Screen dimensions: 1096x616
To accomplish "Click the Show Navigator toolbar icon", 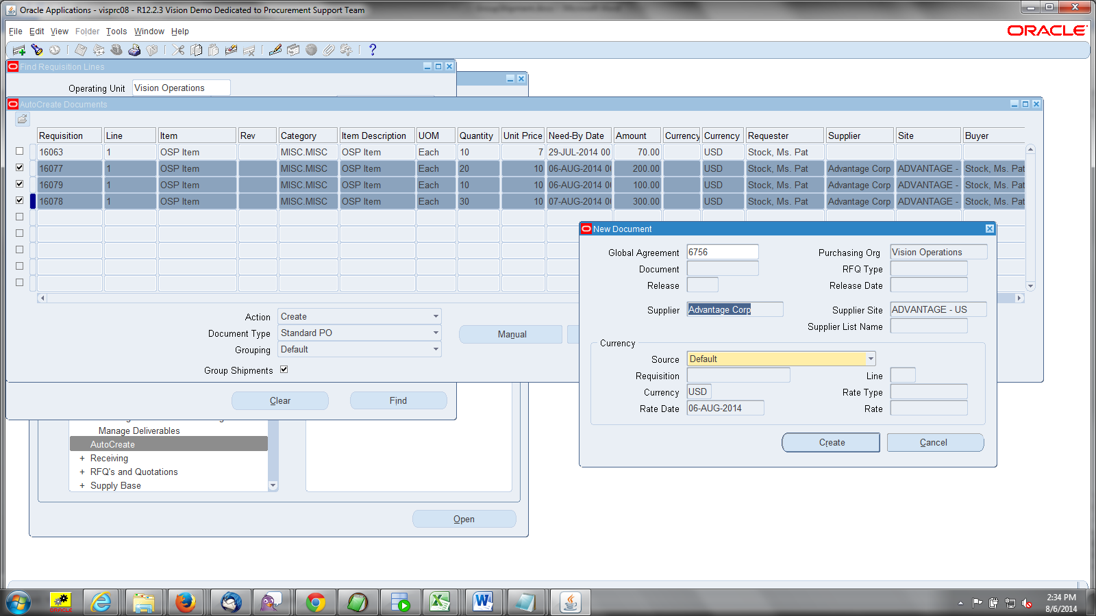I will coord(55,50).
